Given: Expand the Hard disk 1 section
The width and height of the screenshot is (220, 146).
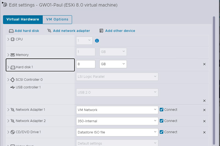Looking at the screenshot, I should click(8, 67).
